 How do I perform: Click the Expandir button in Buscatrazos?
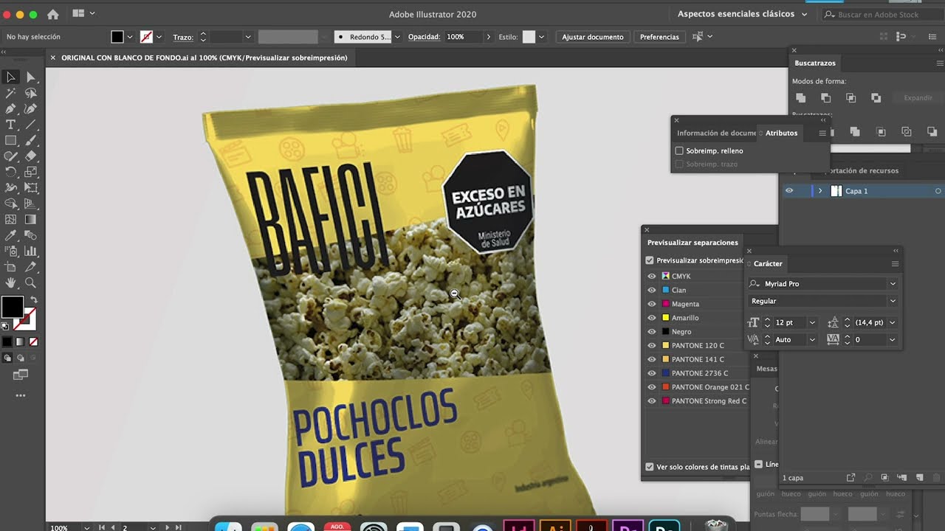tap(918, 97)
